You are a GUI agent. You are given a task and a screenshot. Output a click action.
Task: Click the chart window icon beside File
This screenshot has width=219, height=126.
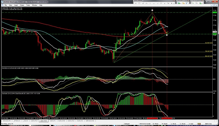2,5
